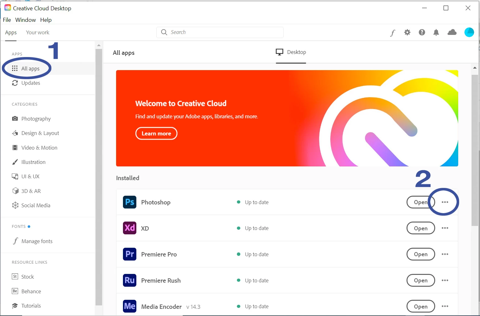480x316 pixels.
Task: Open Premiere Pro with Open button
Action: point(421,254)
